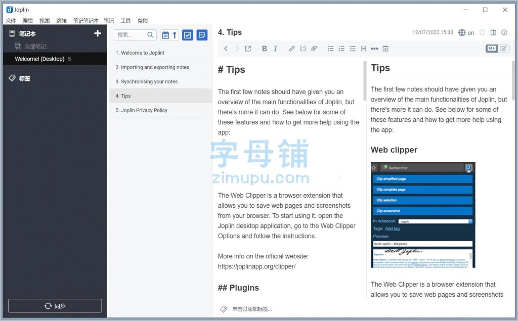Click the Italic formatting icon

tap(275, 49)
